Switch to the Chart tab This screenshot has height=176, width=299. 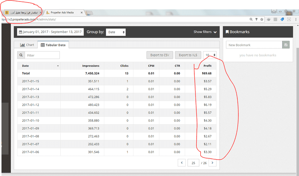pyautogui.click(x=27, y=45)
